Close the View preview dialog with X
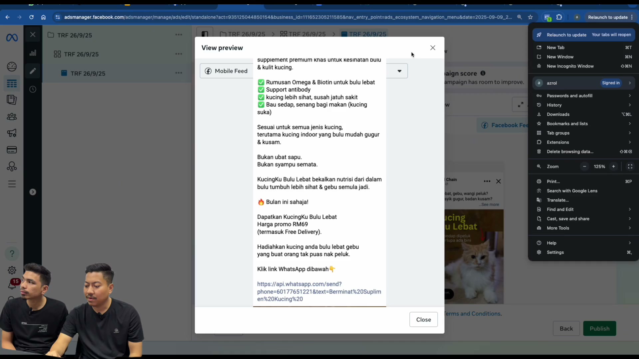Screen dimensions: 639x359 (x=433, y=48)
